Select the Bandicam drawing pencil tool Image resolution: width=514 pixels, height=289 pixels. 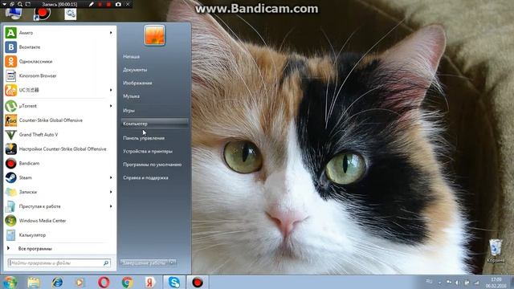click(91, 4)
